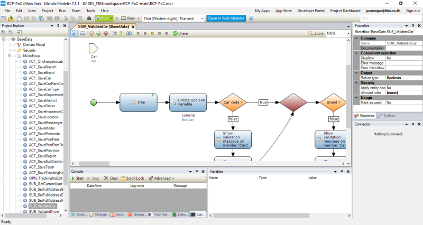Pin the Properties panel

413,25
